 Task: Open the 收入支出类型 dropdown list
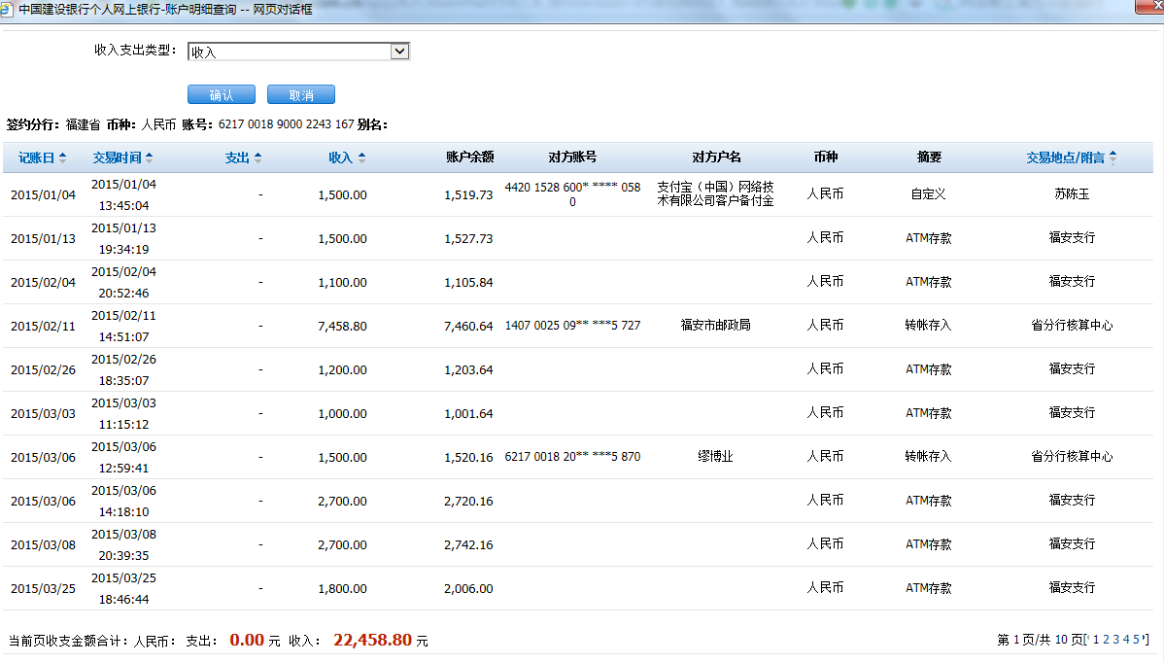pos(399,52)
